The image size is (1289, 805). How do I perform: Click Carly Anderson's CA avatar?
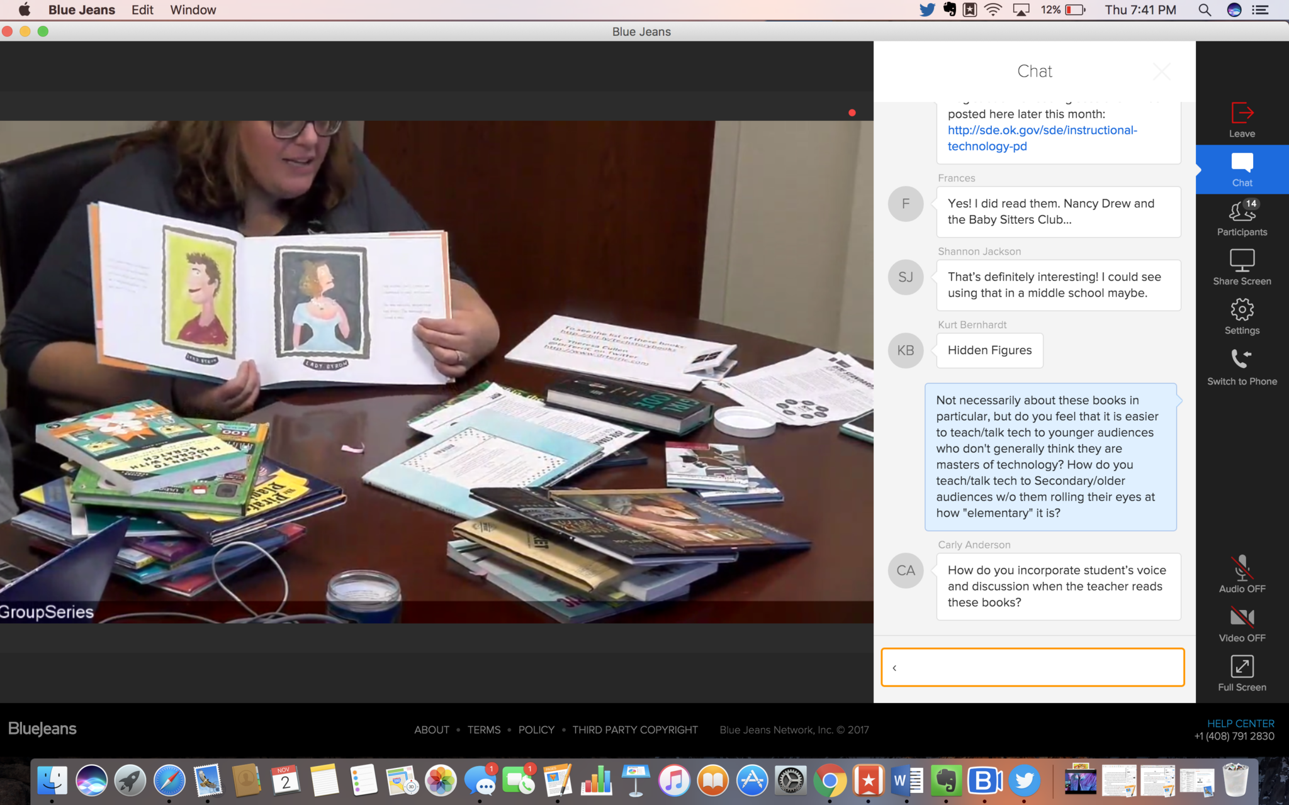click(x=905, y=570)
